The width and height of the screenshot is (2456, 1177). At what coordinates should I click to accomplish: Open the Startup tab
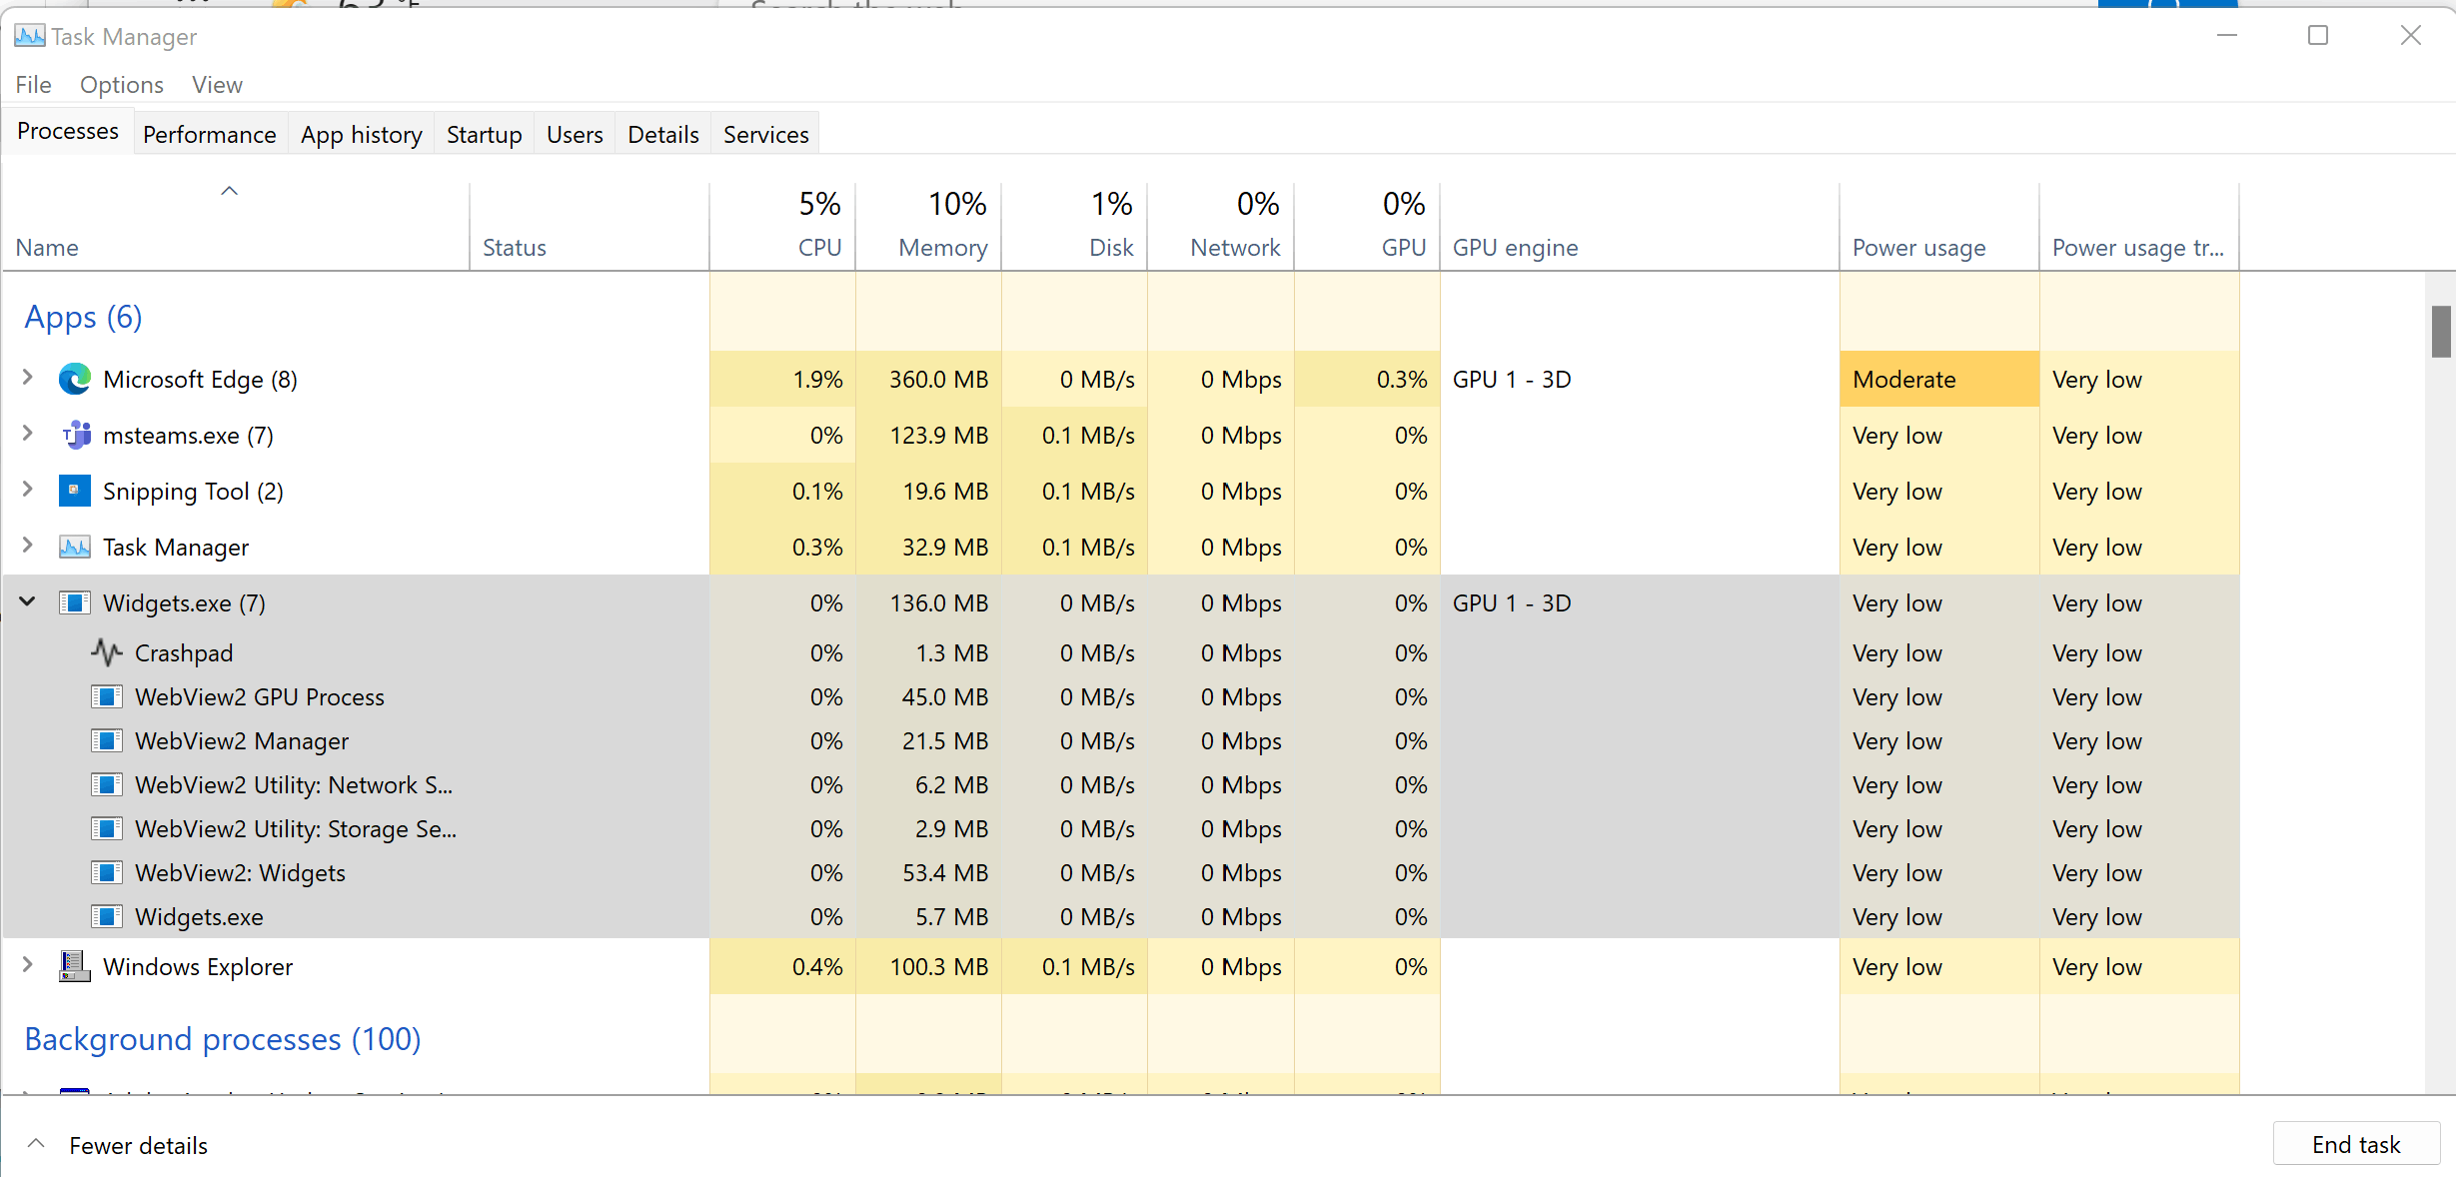(485, 134)
